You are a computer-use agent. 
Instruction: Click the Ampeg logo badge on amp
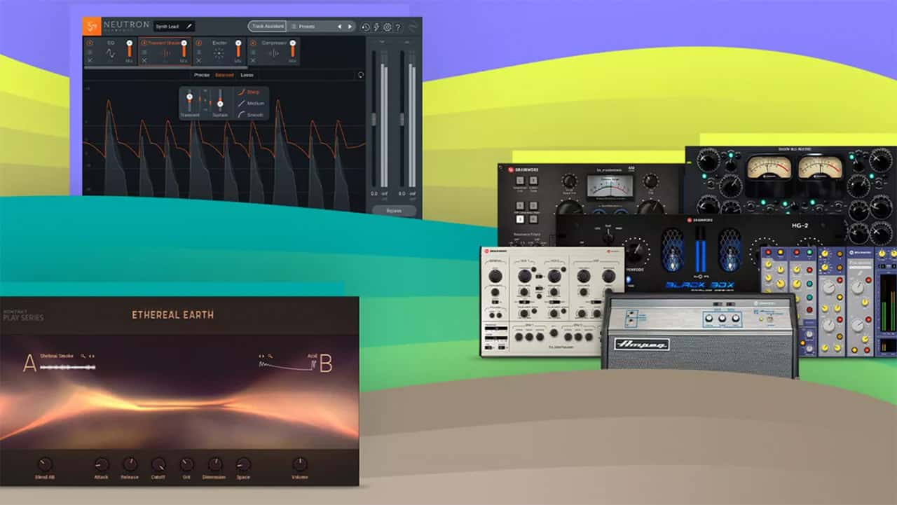(642, 344)
